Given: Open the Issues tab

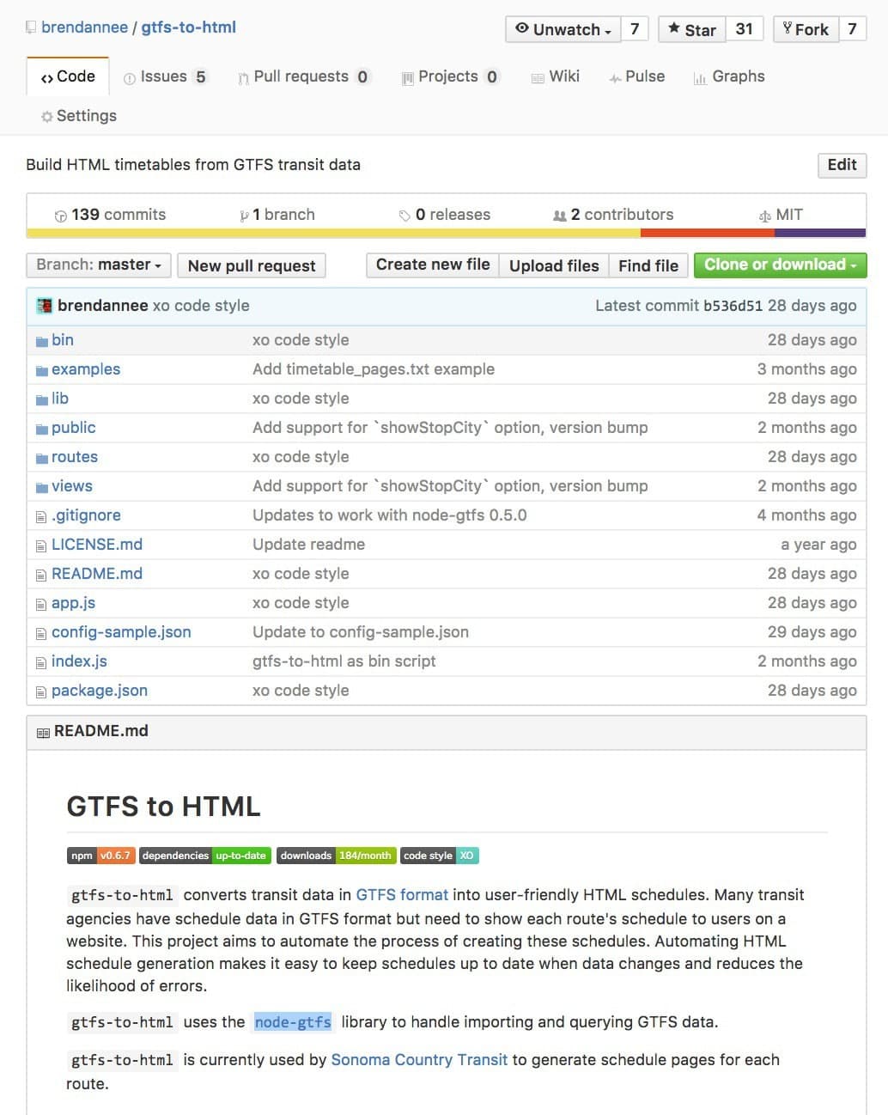Looking at the screenshot, I should coord(165,76).
